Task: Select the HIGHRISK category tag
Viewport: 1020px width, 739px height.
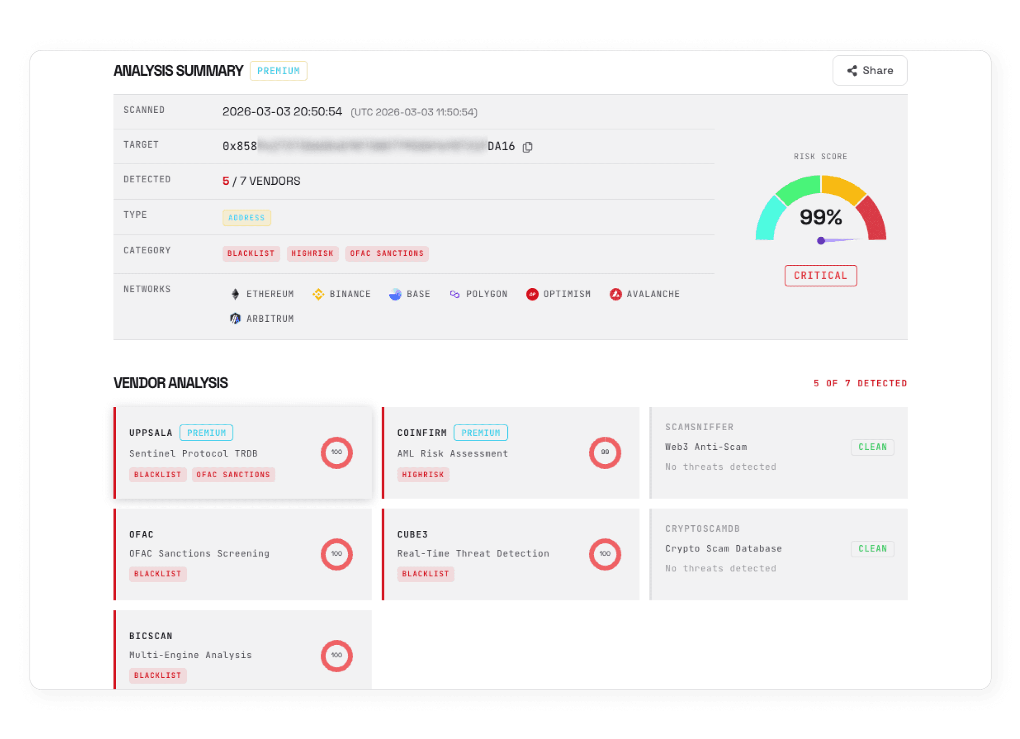Action: point(313,253)
